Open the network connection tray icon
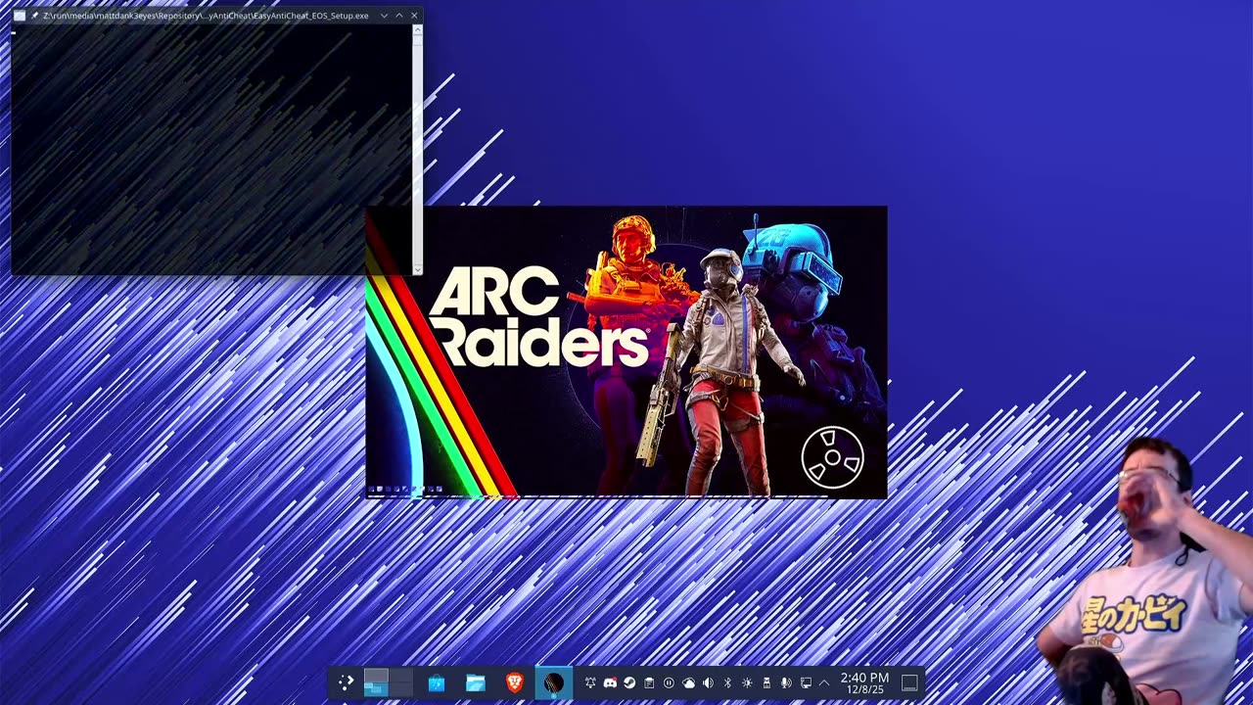Screen dimensions: 1253x705 [806, 682]
